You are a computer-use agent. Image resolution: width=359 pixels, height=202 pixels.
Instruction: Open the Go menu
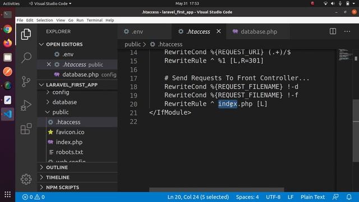point(71,20)
